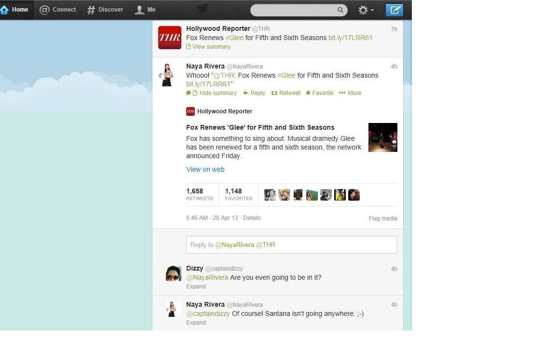Click @THR mention in Naya's tweet
Viewport: 544px width, 341px height.
pos(224,75)
